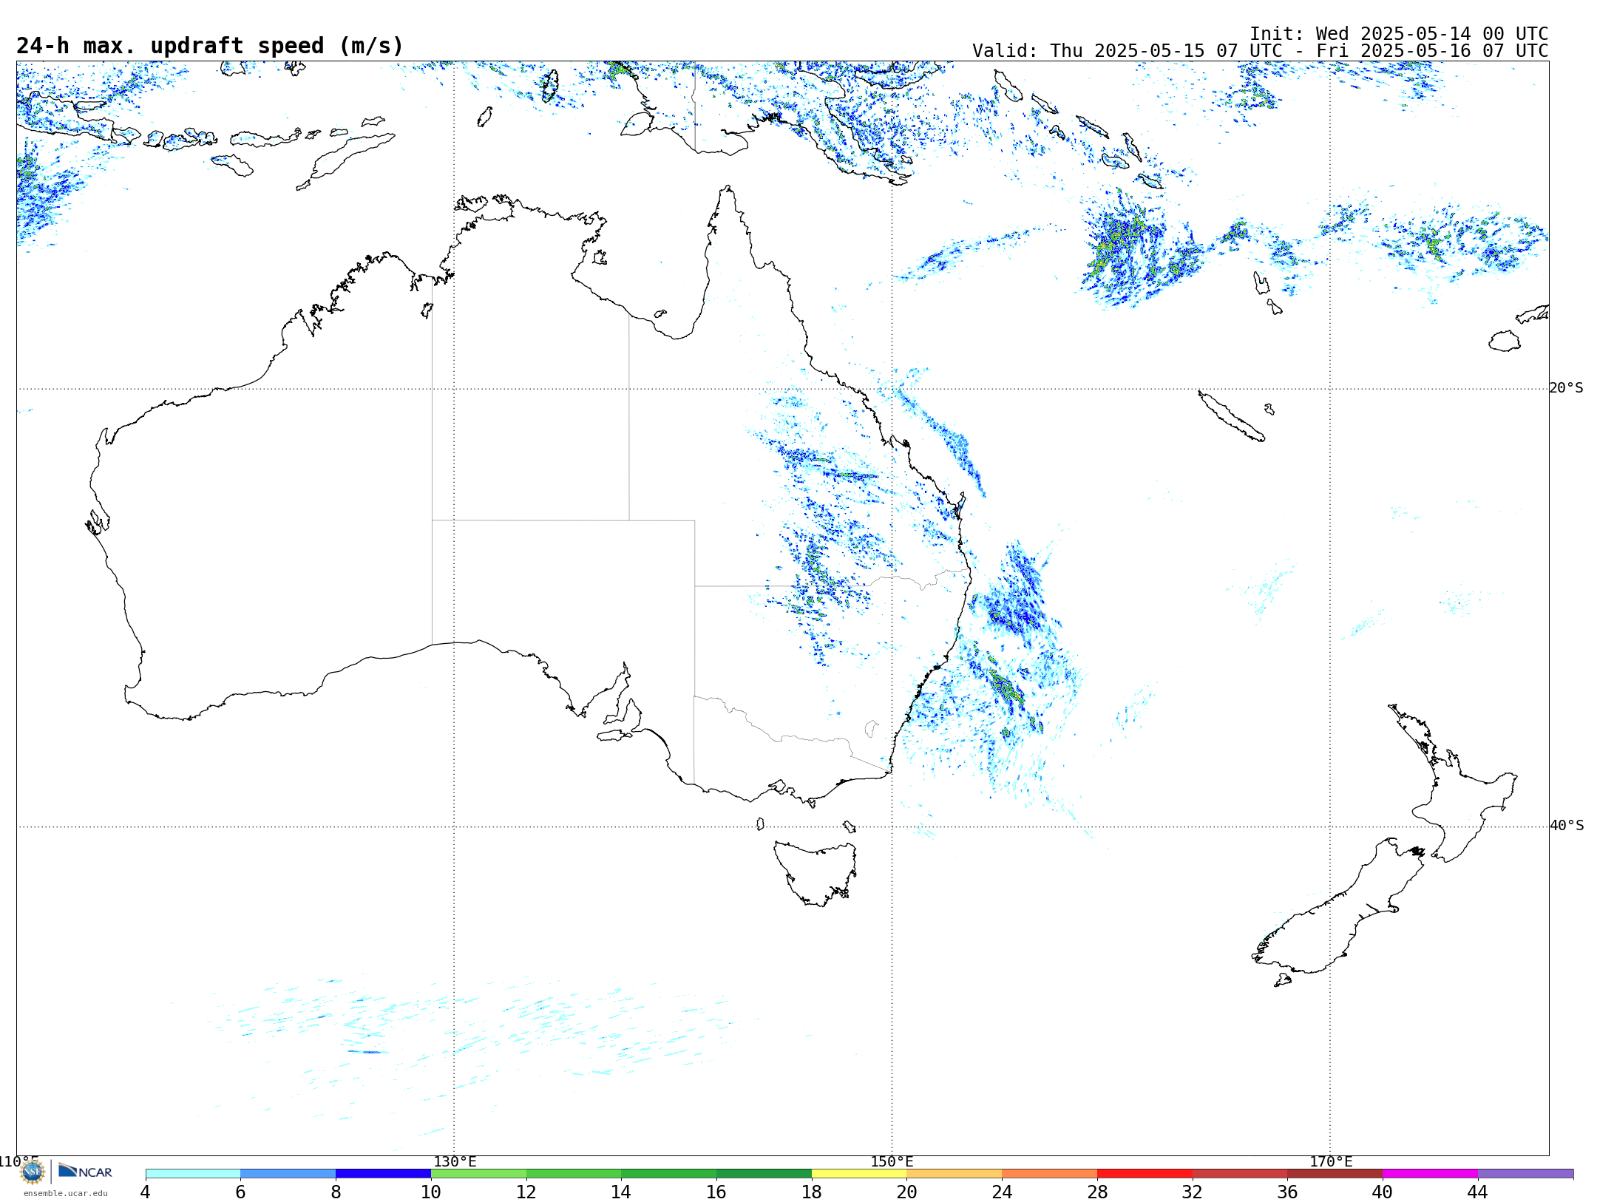The width and height of the screenshot is (1597, 1202).
Task: Click the New Caledonia island outline
Action: (x=1231, y=416)
